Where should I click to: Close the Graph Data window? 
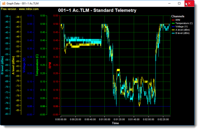[189, 3]
